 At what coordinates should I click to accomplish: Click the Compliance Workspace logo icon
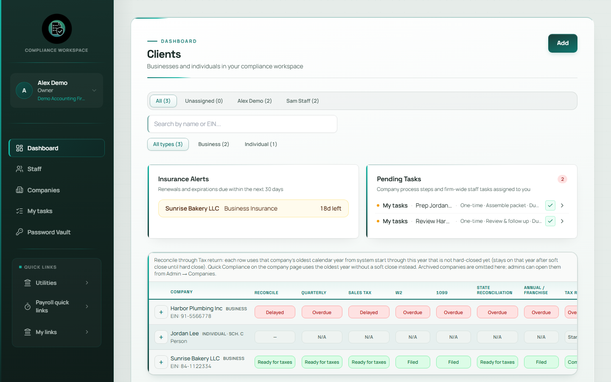[57, 29]
